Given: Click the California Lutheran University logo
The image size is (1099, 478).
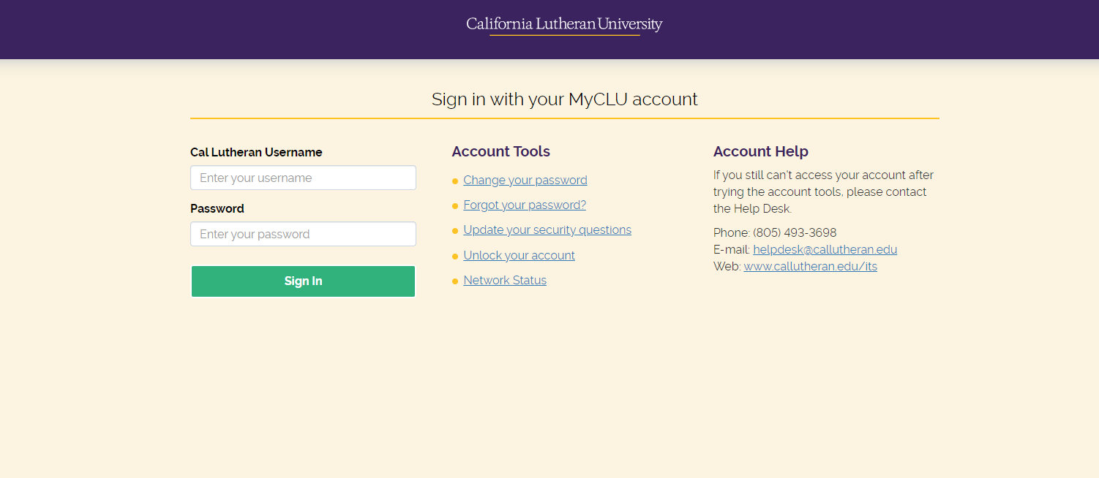Looking at the screenshot, I should click(x=564, y=25).
